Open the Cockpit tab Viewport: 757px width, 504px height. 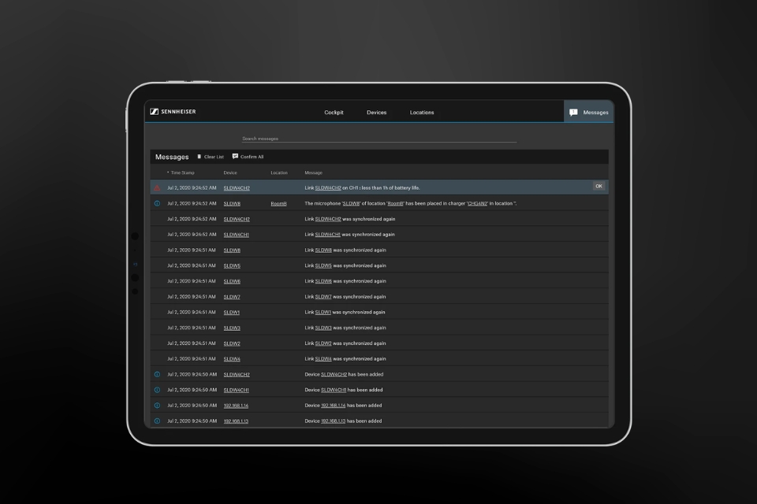coord(334,113)
